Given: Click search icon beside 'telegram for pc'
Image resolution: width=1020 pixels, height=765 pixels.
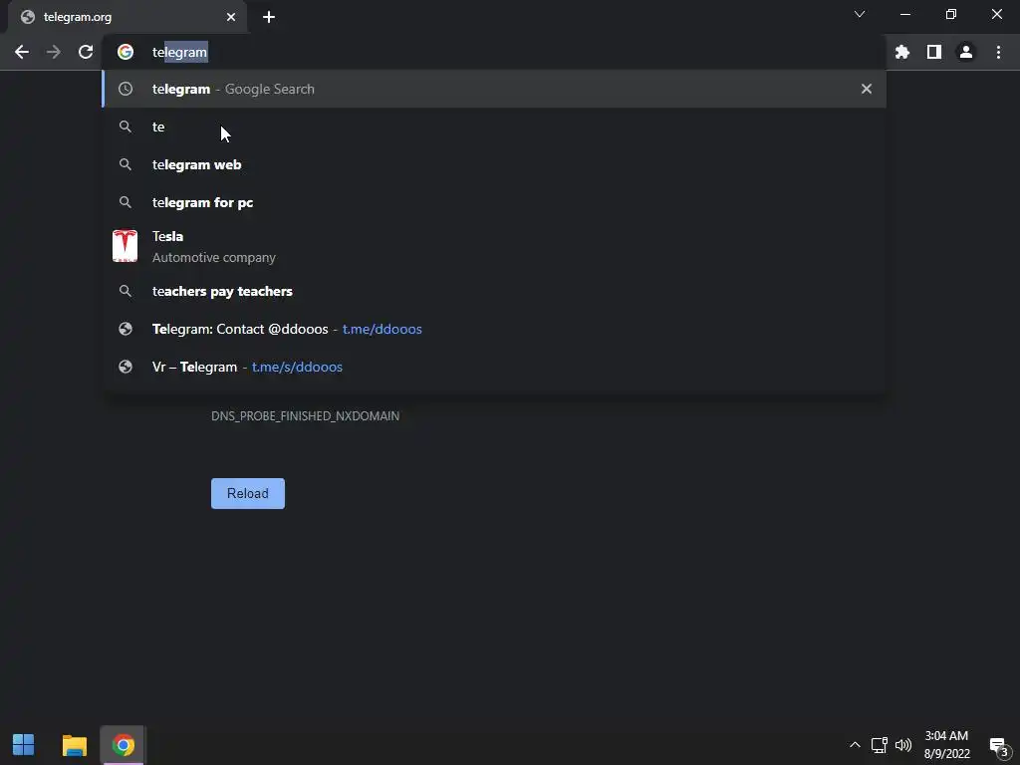Looking at the screenshot, I should coord(126,202).
